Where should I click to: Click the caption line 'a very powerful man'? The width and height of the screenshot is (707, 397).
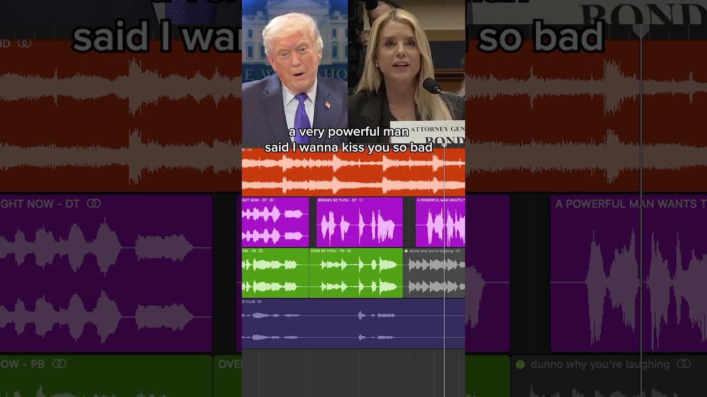coord(349,132)
